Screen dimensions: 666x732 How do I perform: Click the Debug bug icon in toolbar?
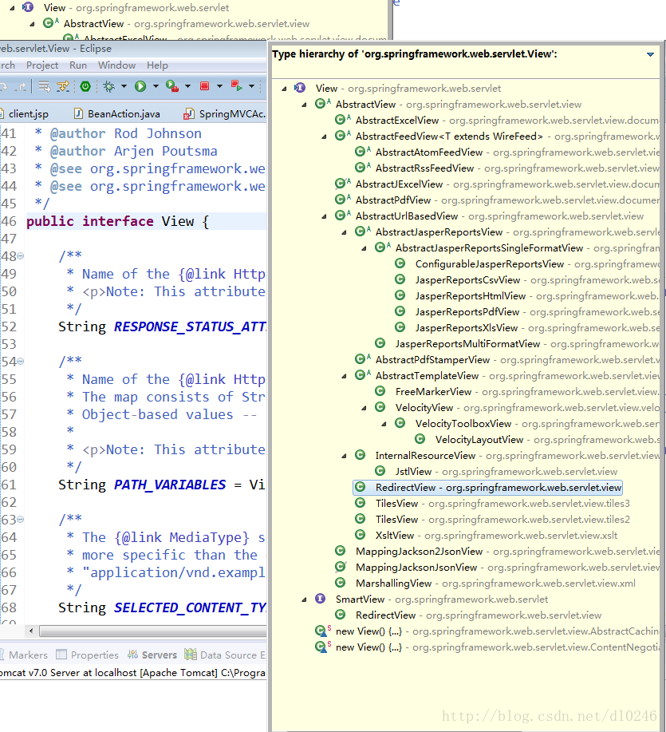[108, 86]
